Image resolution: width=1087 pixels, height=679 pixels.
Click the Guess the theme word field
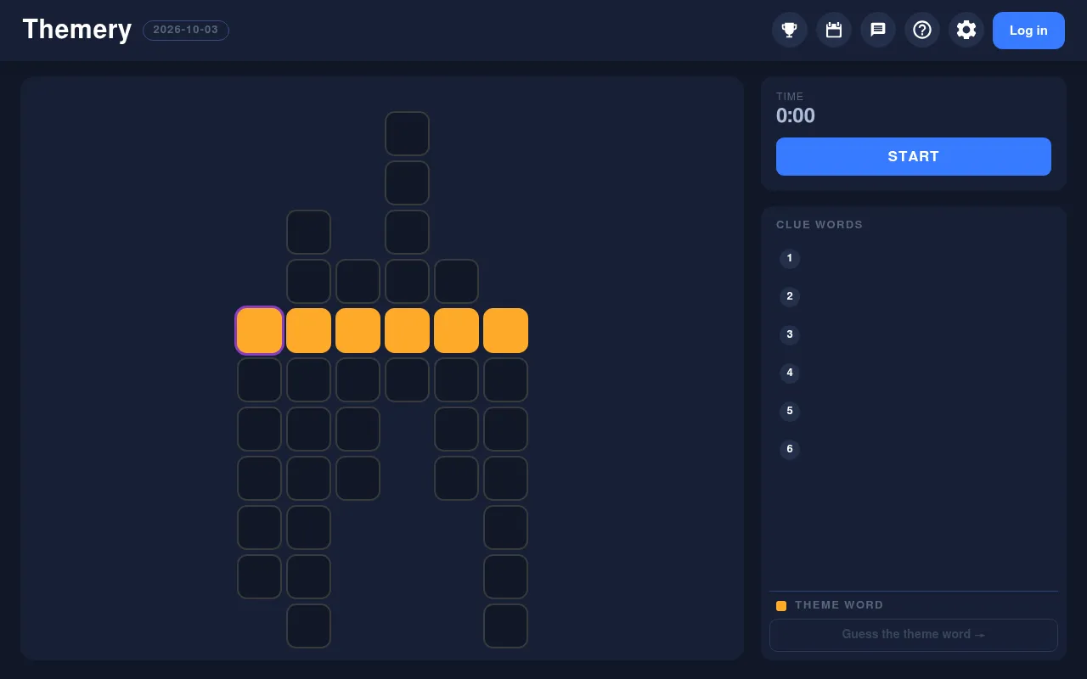tap(914, 635)
